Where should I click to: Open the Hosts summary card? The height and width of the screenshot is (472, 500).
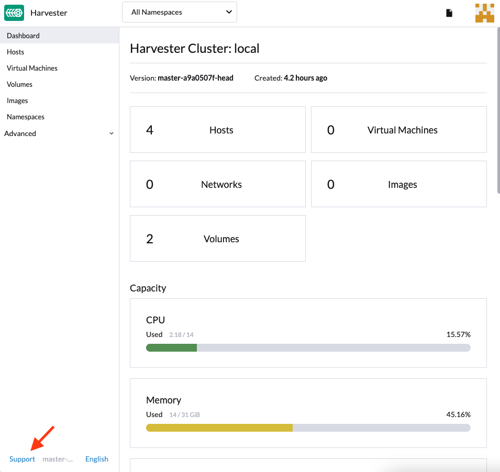pyautogui.click(x=217, y=129)
